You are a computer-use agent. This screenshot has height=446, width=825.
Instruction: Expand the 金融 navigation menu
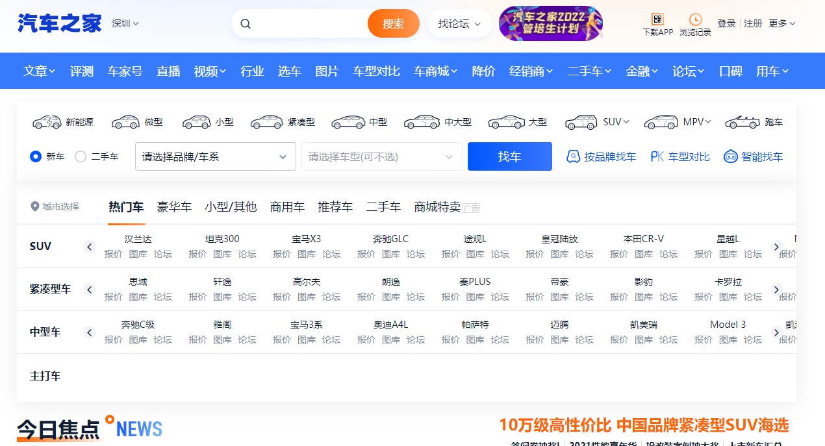(x=642, y=71)
